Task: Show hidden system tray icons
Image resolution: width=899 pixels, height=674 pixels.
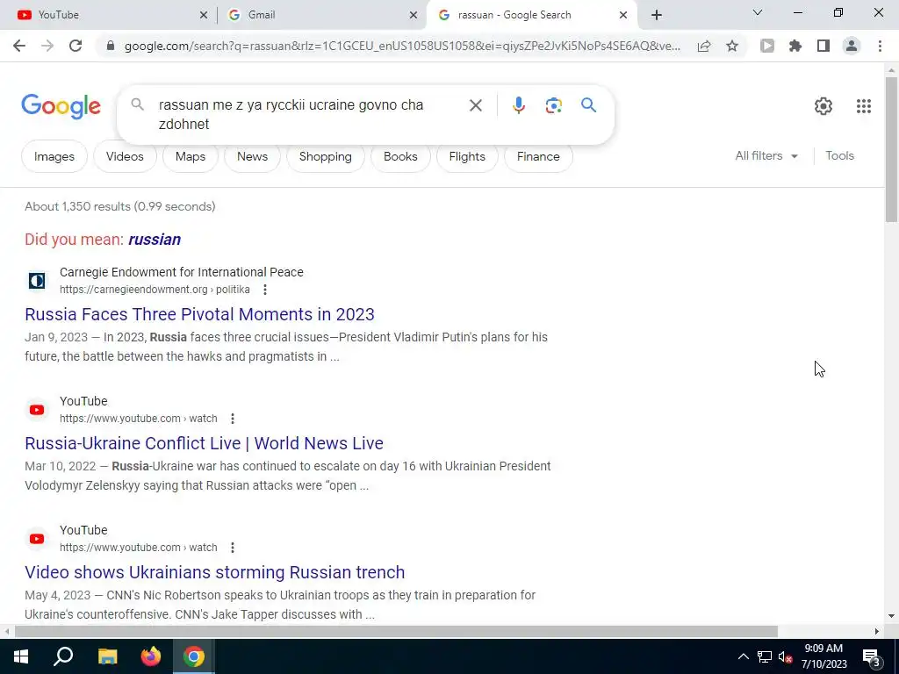Action: (x=743, y=656)
